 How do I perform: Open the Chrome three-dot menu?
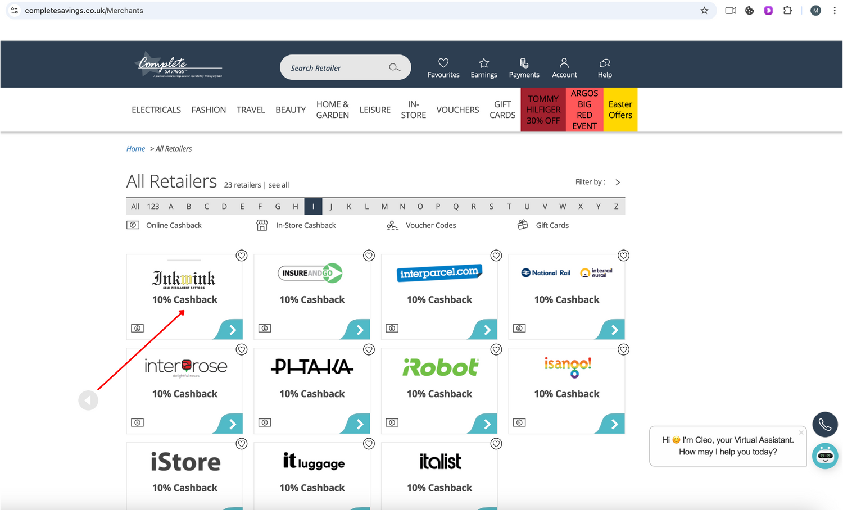point(835,11)
